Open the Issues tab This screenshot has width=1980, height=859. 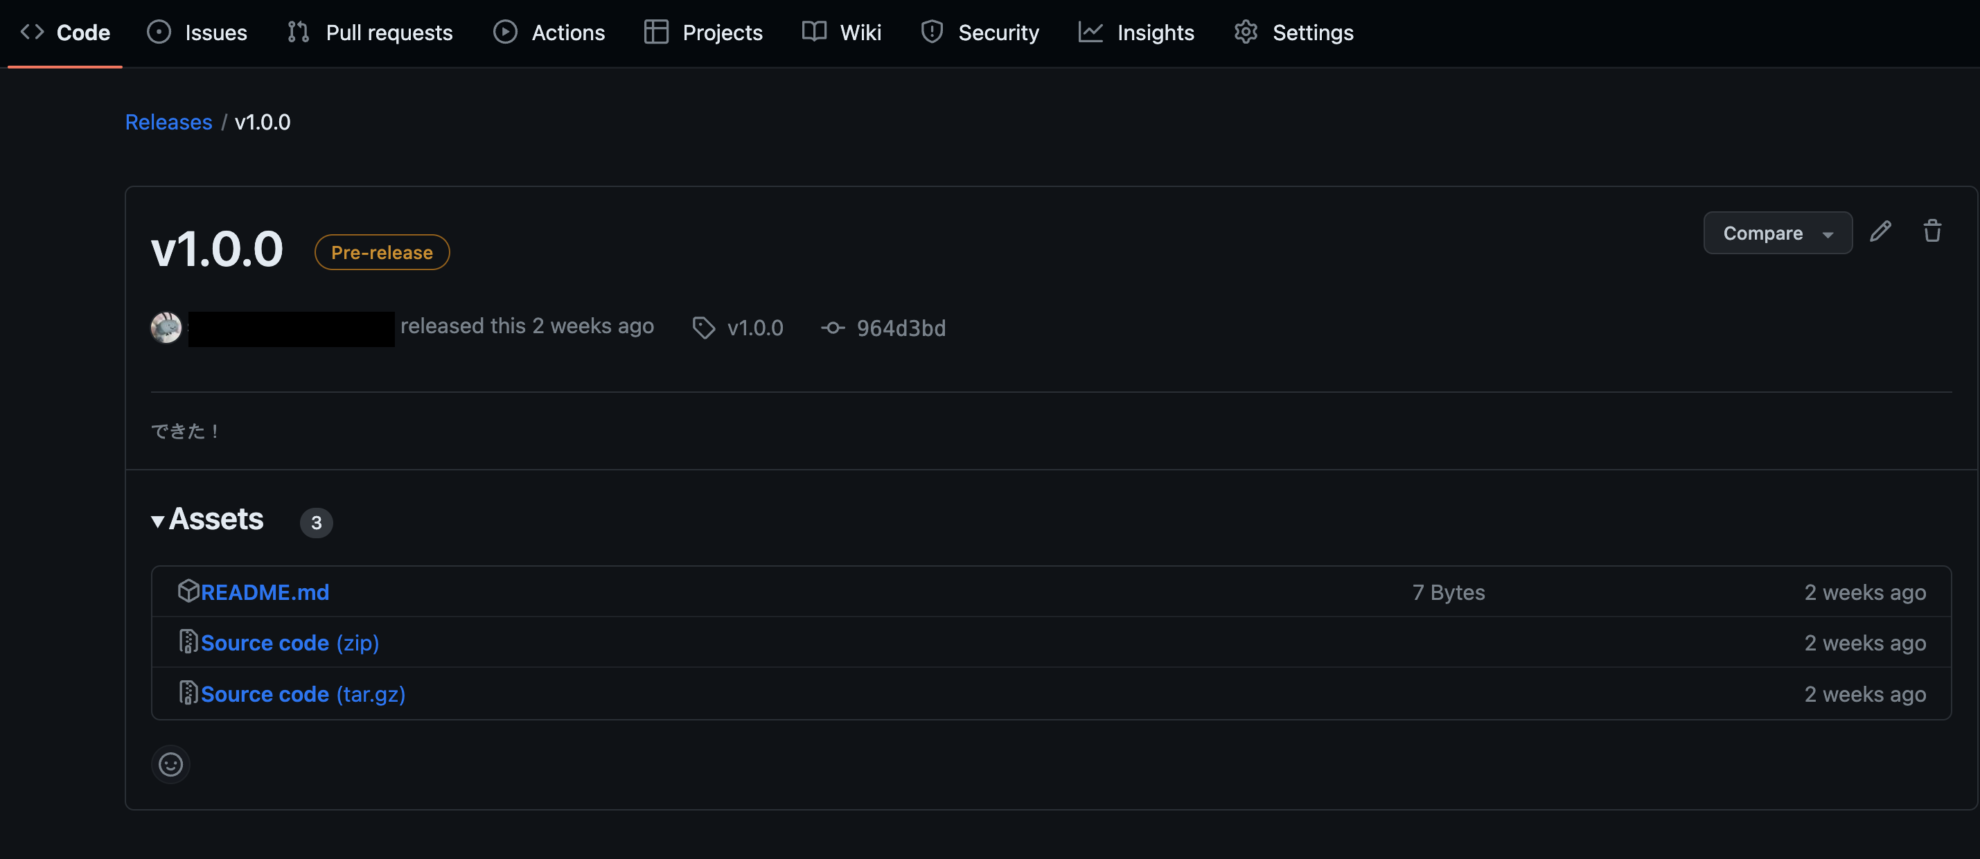[197, 33]
